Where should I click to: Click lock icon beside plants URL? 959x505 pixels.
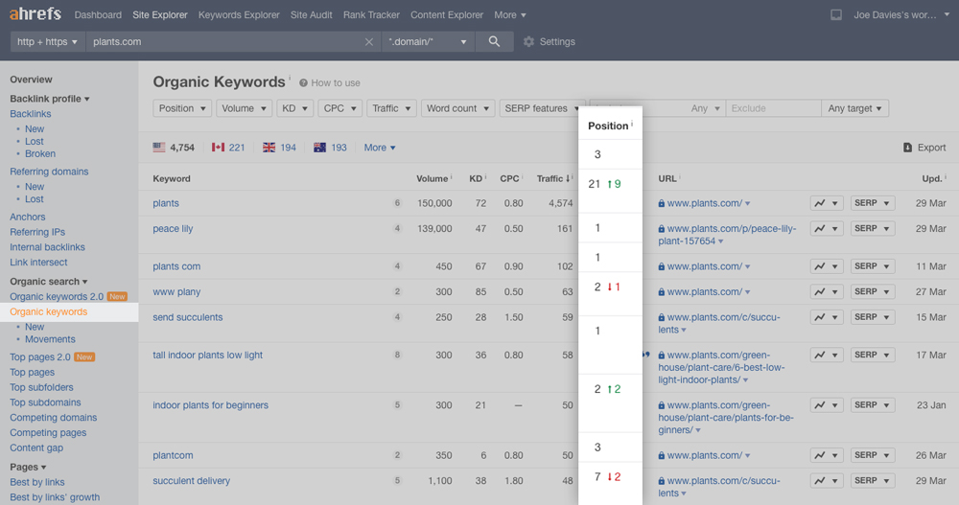(661, 203)
